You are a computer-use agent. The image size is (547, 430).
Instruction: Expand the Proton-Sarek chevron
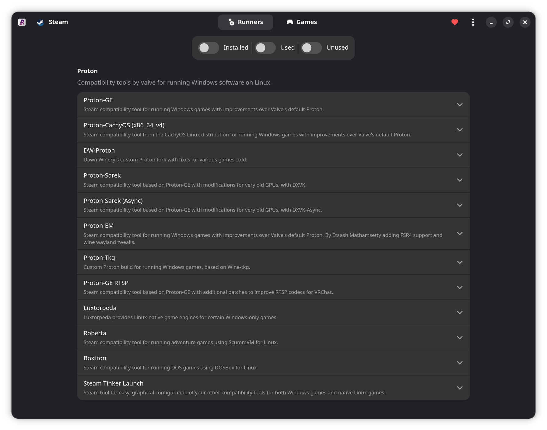point(460,180)
